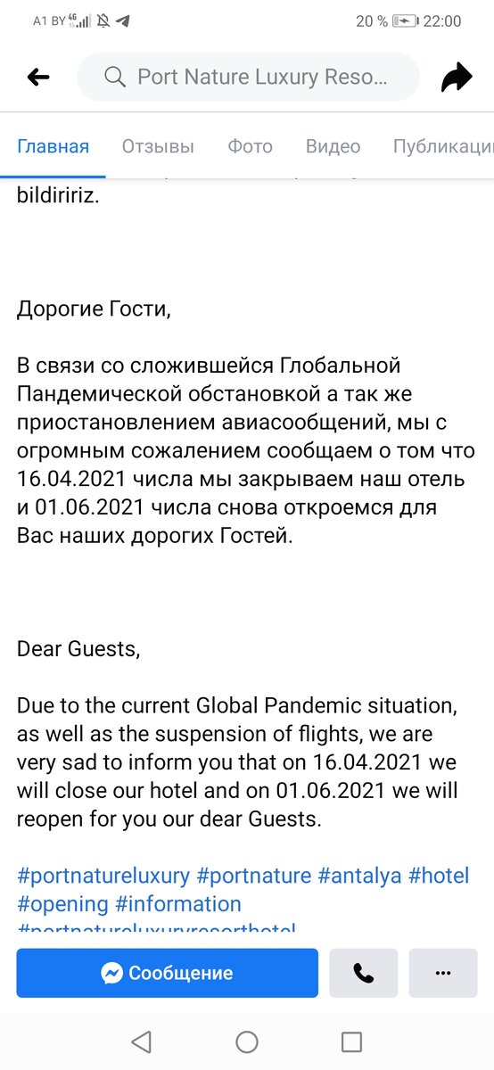Open the Публикации tab
Viewport: 494px width, 1070px height.
click(x=443, y=147)
